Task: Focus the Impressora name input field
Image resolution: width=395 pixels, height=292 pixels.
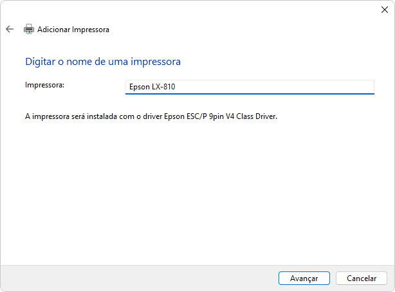Action: point(250,87)
